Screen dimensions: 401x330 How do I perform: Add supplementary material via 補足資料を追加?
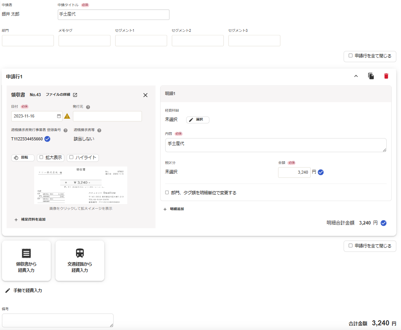tap(30, 219)
